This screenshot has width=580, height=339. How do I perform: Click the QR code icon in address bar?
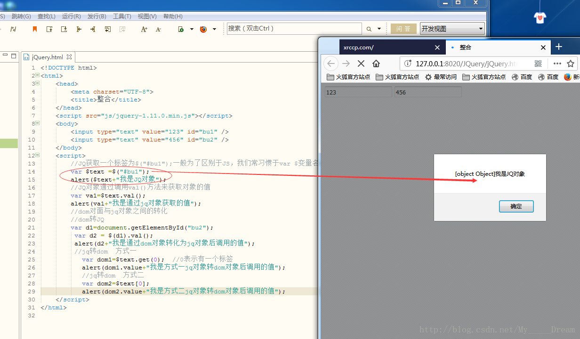pos(538,63)
